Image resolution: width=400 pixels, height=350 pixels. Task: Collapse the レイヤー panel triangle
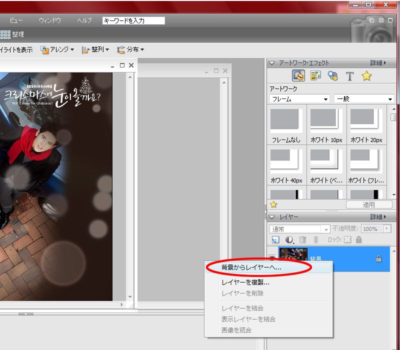(x=271, y=217)
